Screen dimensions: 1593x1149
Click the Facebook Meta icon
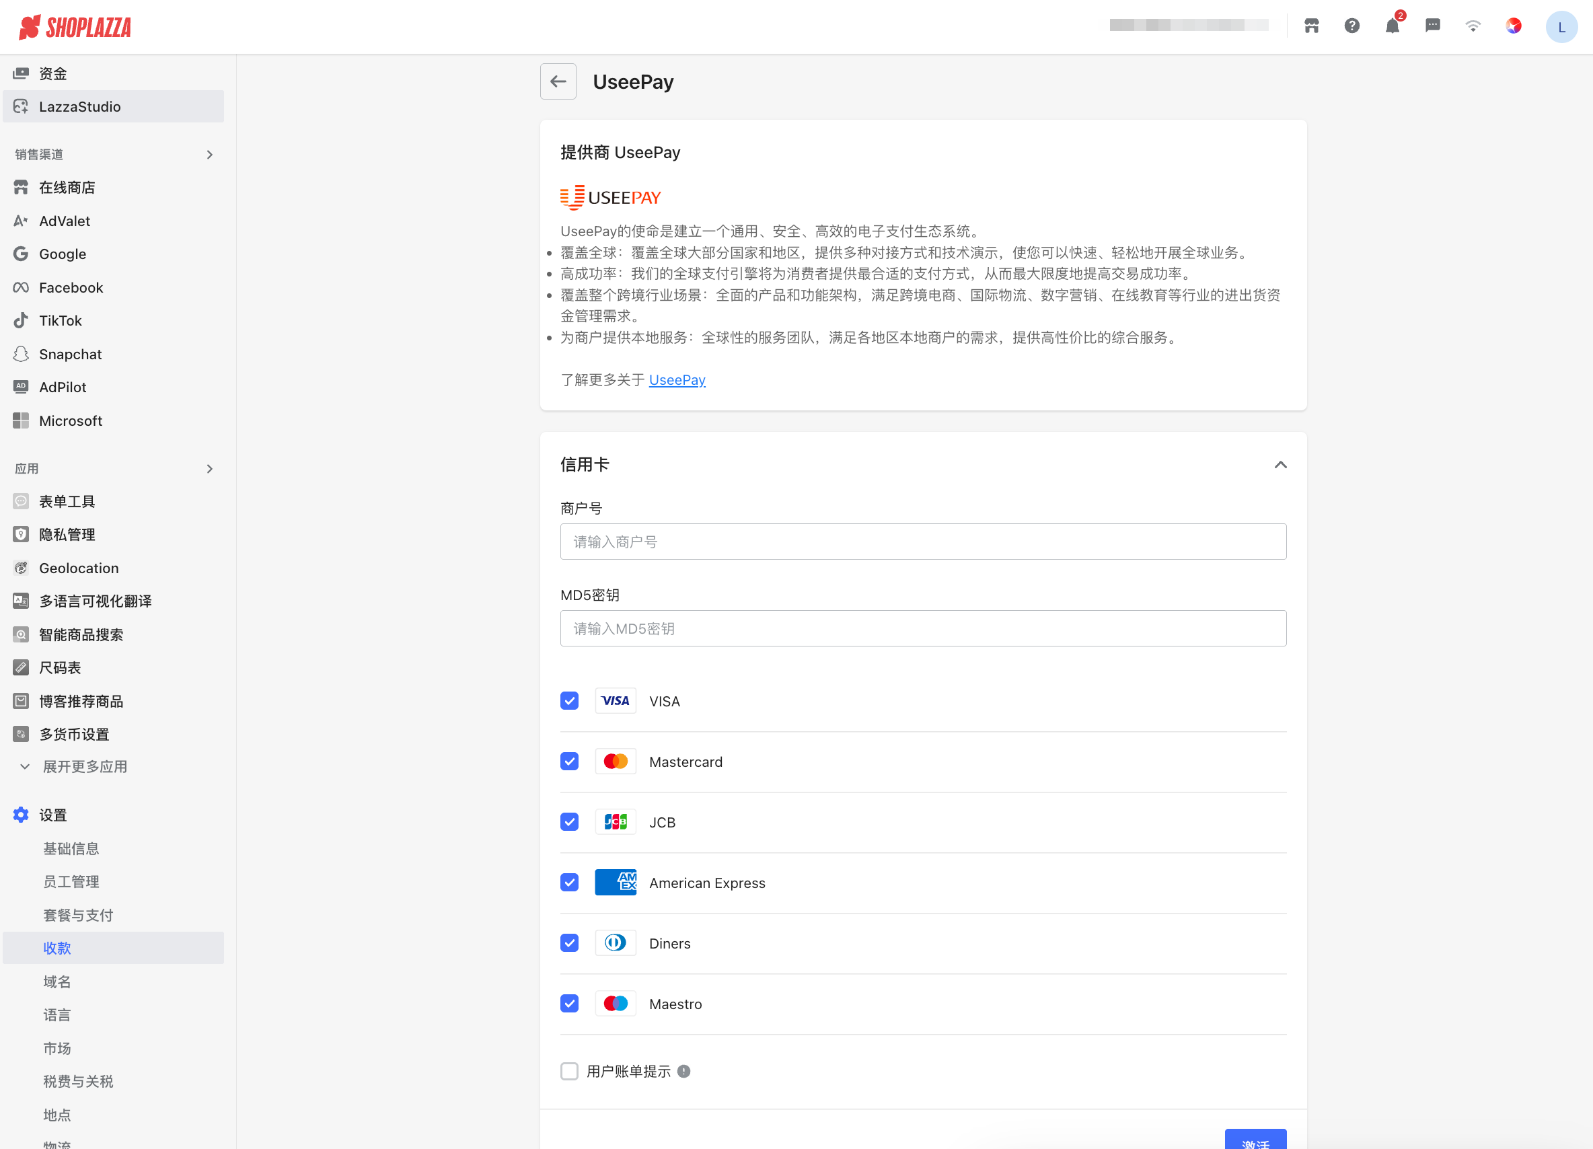point(21,287)
